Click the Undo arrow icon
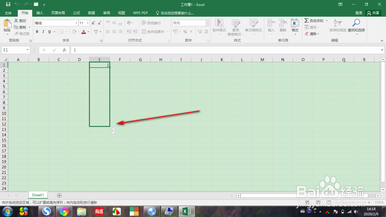The image size is (386, 217). [17, 4]
